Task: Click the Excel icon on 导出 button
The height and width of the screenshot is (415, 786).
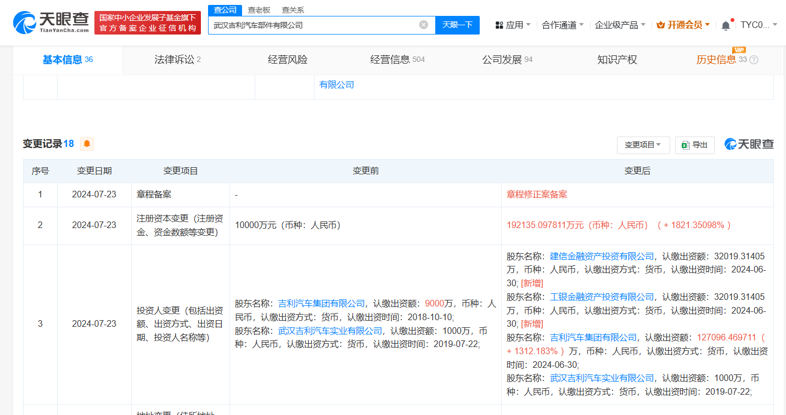Action: pos(685,145)
